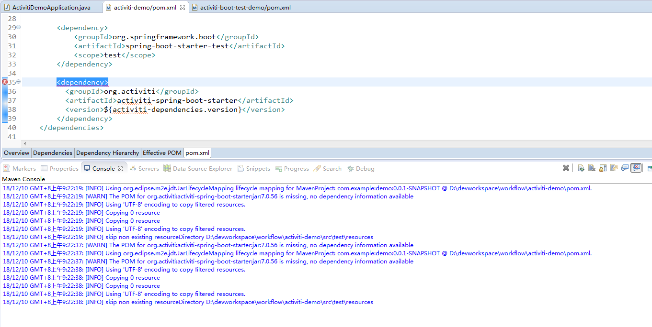Click the highlighted <dependency> tag on line 35
Image resolution: width=652 pixels, height=327 pixels.
82,82
